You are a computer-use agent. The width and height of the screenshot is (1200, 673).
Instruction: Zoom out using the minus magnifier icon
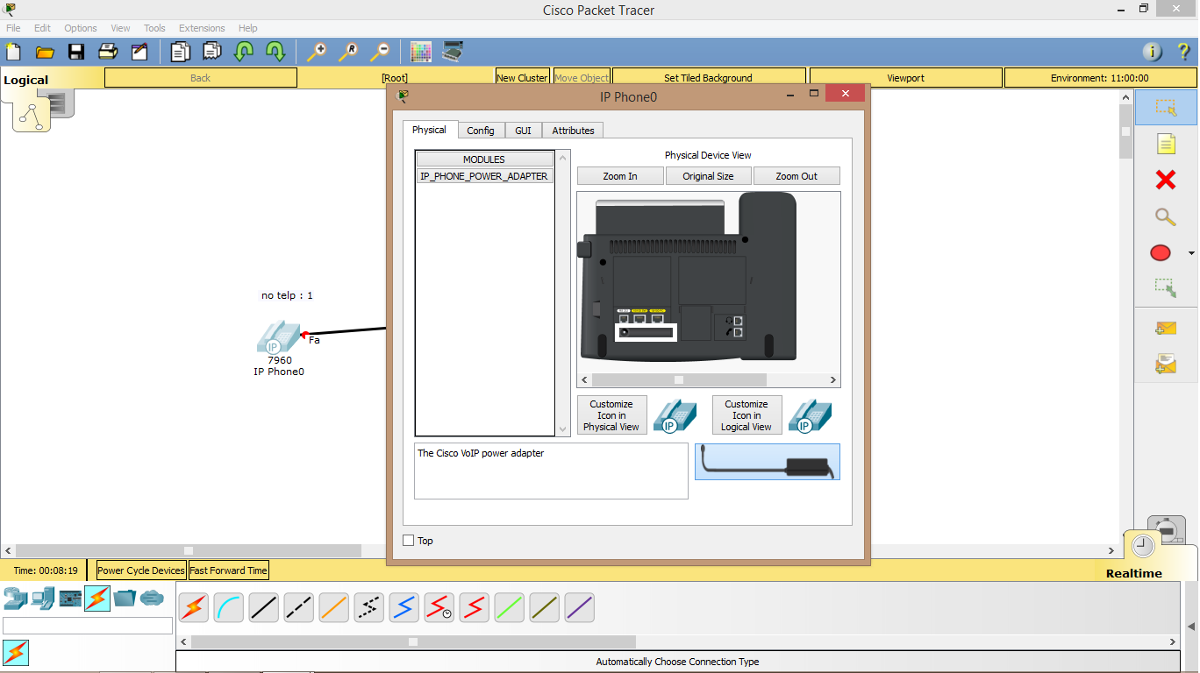click(x=380, y=52)
